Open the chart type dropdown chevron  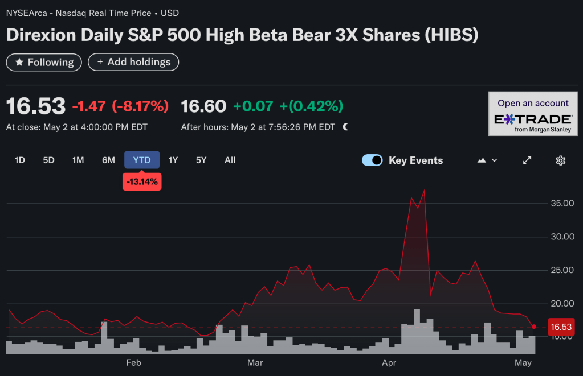[494, 160]
